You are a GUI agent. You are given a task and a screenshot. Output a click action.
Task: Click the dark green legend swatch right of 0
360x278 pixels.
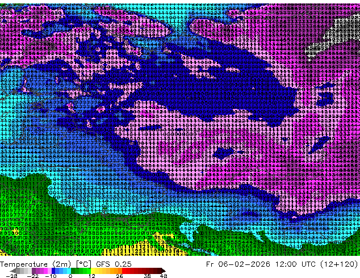[73, 271]
